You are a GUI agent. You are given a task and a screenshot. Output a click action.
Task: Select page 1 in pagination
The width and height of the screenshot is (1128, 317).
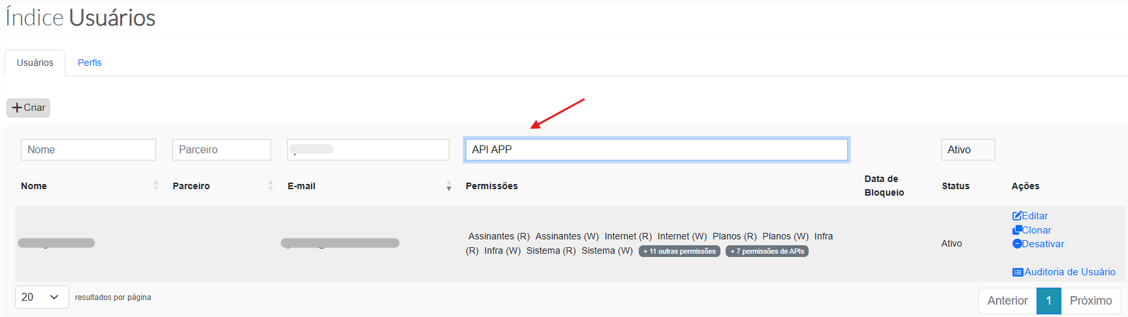click(1048, 301)
